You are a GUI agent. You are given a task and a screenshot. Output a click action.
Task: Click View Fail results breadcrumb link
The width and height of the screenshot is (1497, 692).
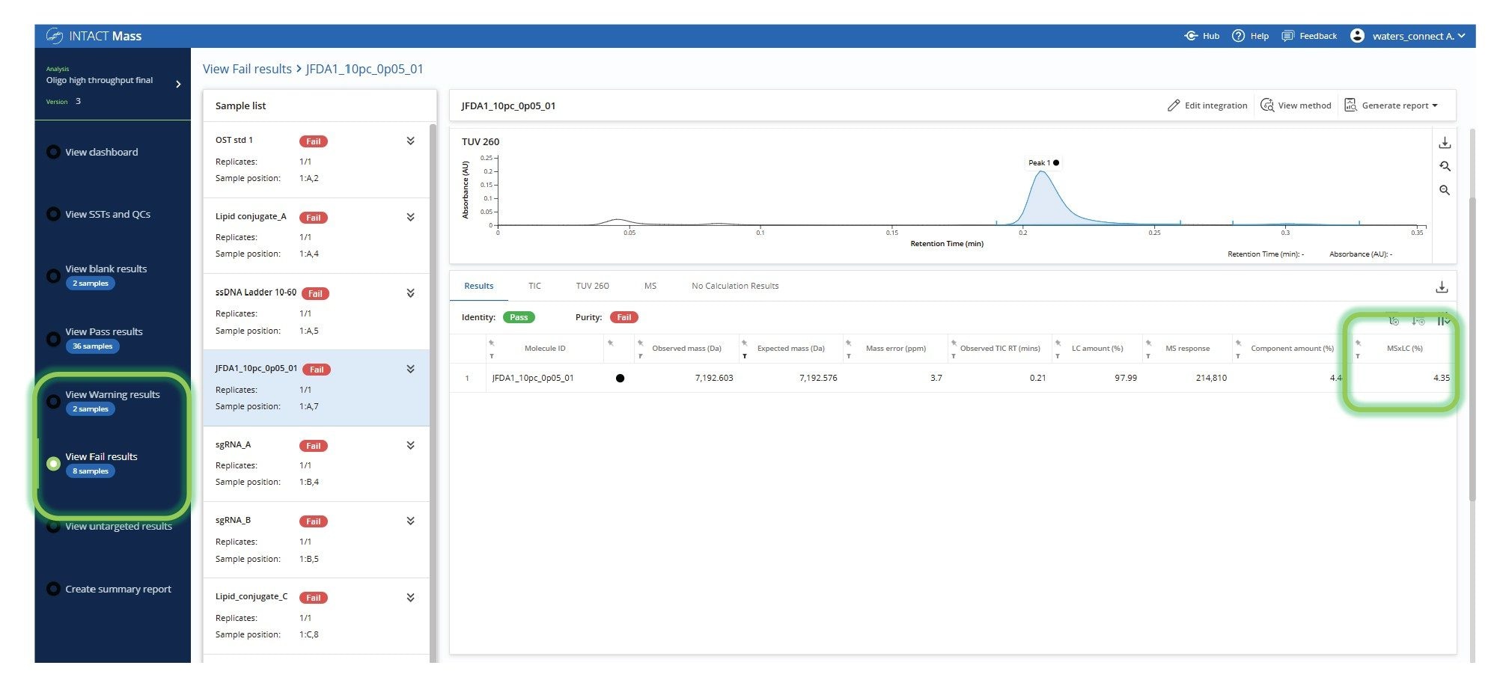[x=247, y=69]
